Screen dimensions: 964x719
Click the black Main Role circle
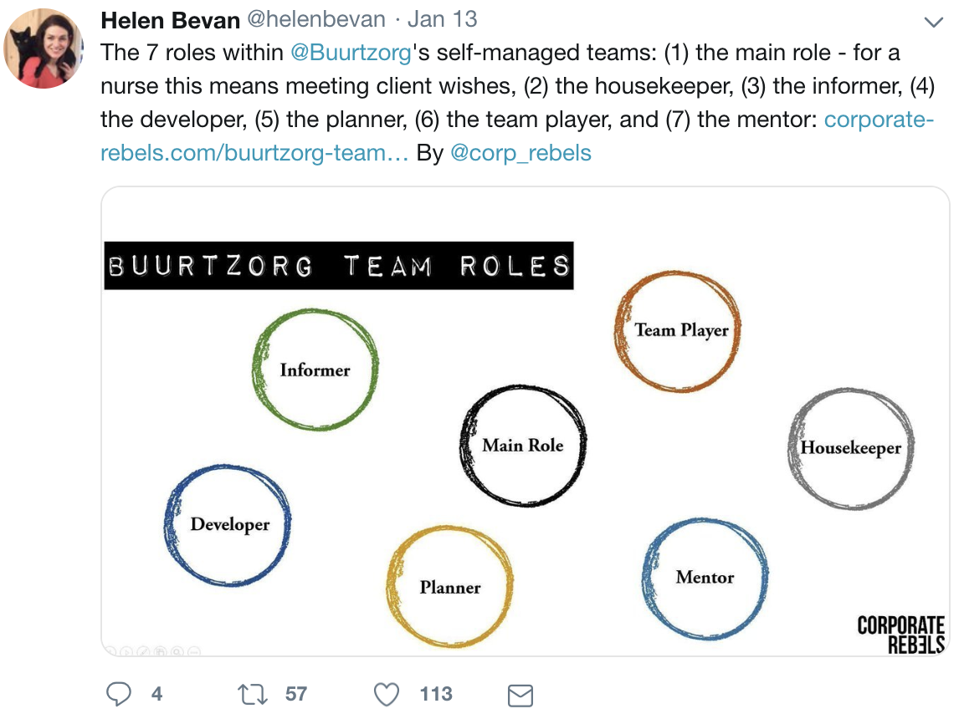click(522, 445)
